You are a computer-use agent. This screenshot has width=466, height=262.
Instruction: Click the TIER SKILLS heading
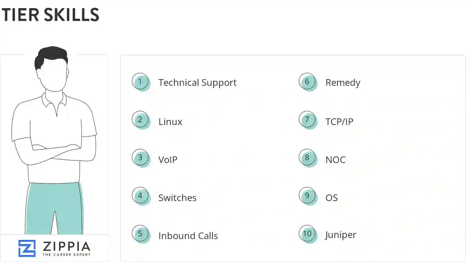point(50,15)
